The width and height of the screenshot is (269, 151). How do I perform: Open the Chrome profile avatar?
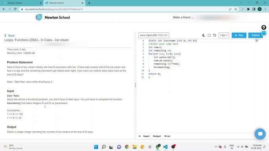(260, 9)
